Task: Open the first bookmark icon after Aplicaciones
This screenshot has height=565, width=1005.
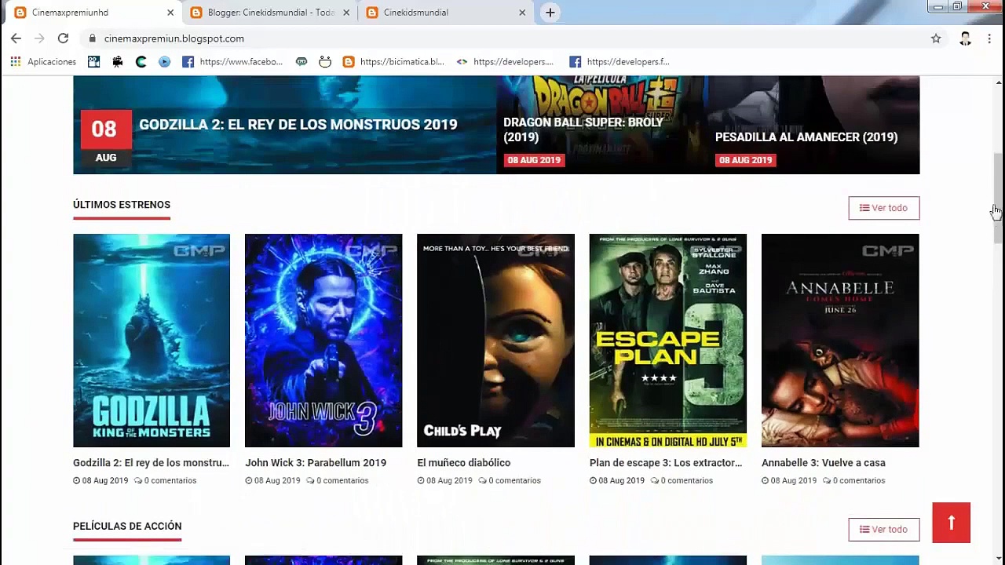Action: [x=94, y=62]
